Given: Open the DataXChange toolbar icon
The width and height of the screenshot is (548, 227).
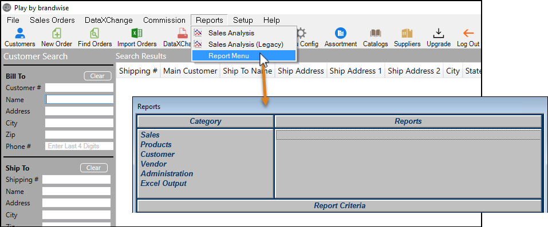Looking at the screenshot, I should (183, 33).
